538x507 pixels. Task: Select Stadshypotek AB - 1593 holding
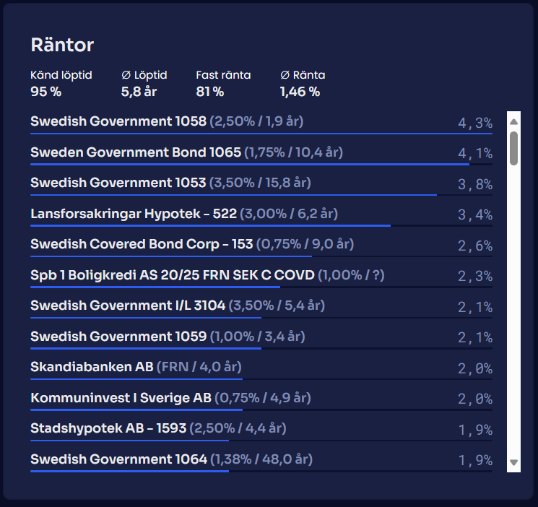click(109, 428)
